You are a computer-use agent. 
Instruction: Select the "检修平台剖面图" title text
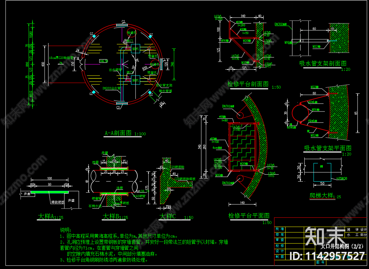click(x=248, y=84)
